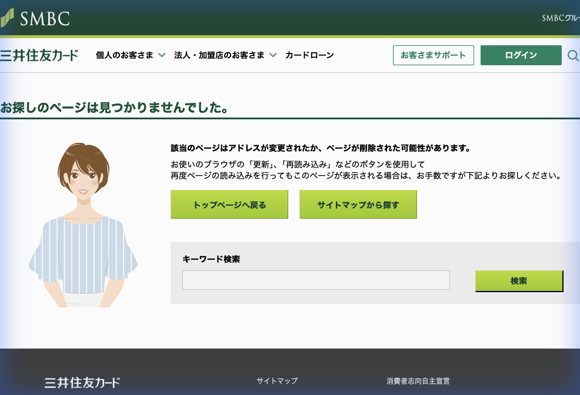Click the green ログイン button

pos(521,54)
